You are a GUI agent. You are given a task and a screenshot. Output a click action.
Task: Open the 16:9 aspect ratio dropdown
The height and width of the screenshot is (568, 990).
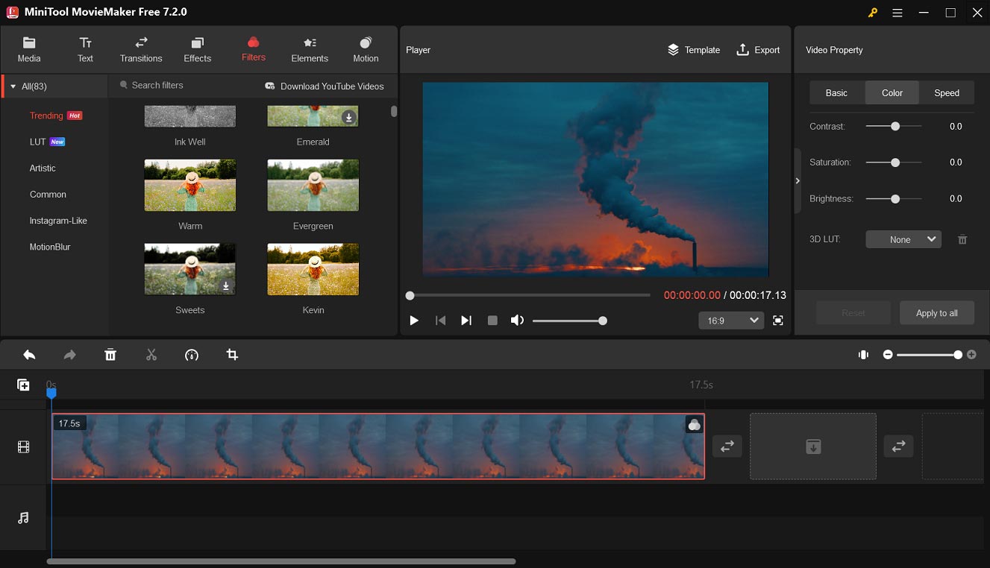[731, 321]
